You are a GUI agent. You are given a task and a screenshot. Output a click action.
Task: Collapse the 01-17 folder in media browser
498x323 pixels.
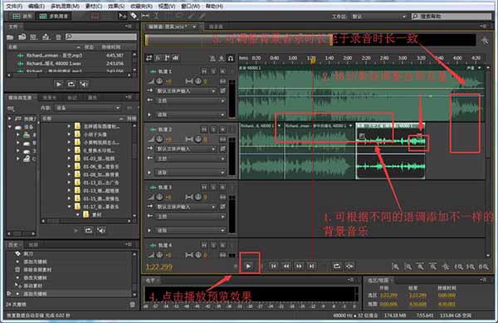click(69, 207)
